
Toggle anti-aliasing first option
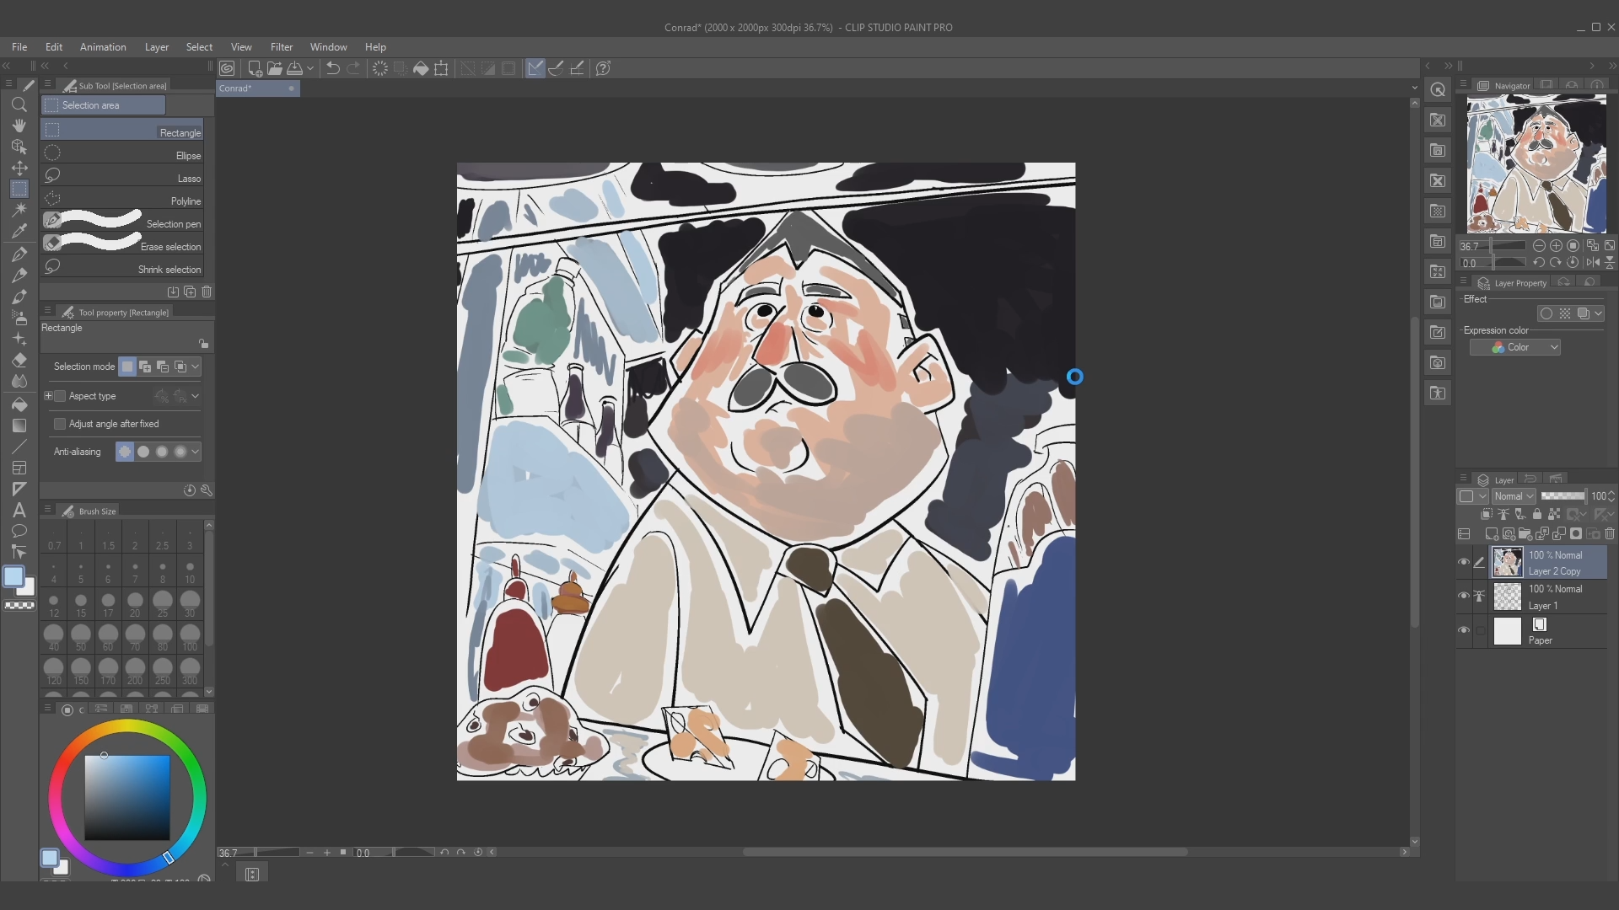tap(125, 451)
